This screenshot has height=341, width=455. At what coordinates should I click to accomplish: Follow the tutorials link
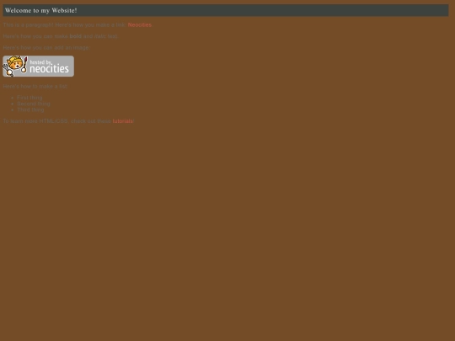[x=122, y=121]
